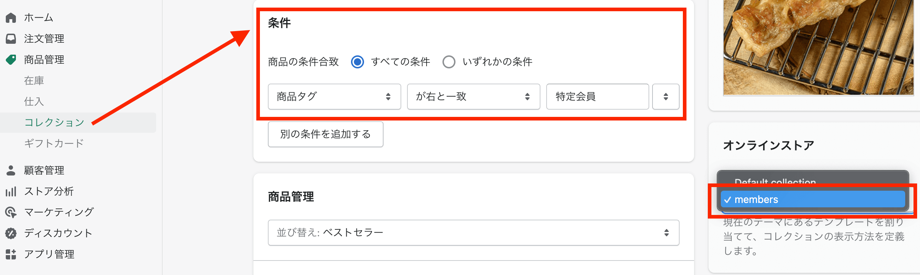Go to コレクション in sidebar
The height and width of the screenshot is (275, 920).
tap(54, 123)
